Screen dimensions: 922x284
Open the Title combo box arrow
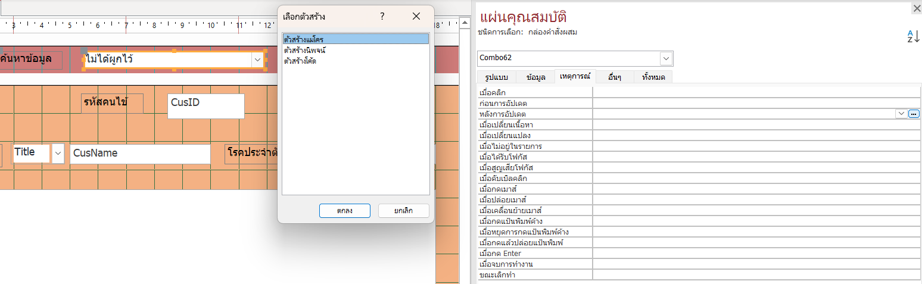click(58, 154)
